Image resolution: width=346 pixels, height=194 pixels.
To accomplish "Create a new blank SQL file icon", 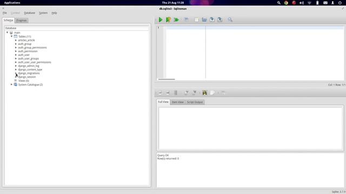I will (196, 20).
